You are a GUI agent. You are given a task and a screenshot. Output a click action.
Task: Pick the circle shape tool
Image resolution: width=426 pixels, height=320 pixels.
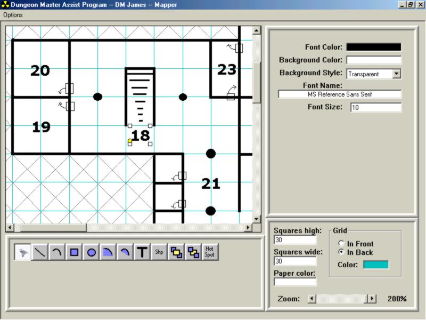click(x=91, y=252)
